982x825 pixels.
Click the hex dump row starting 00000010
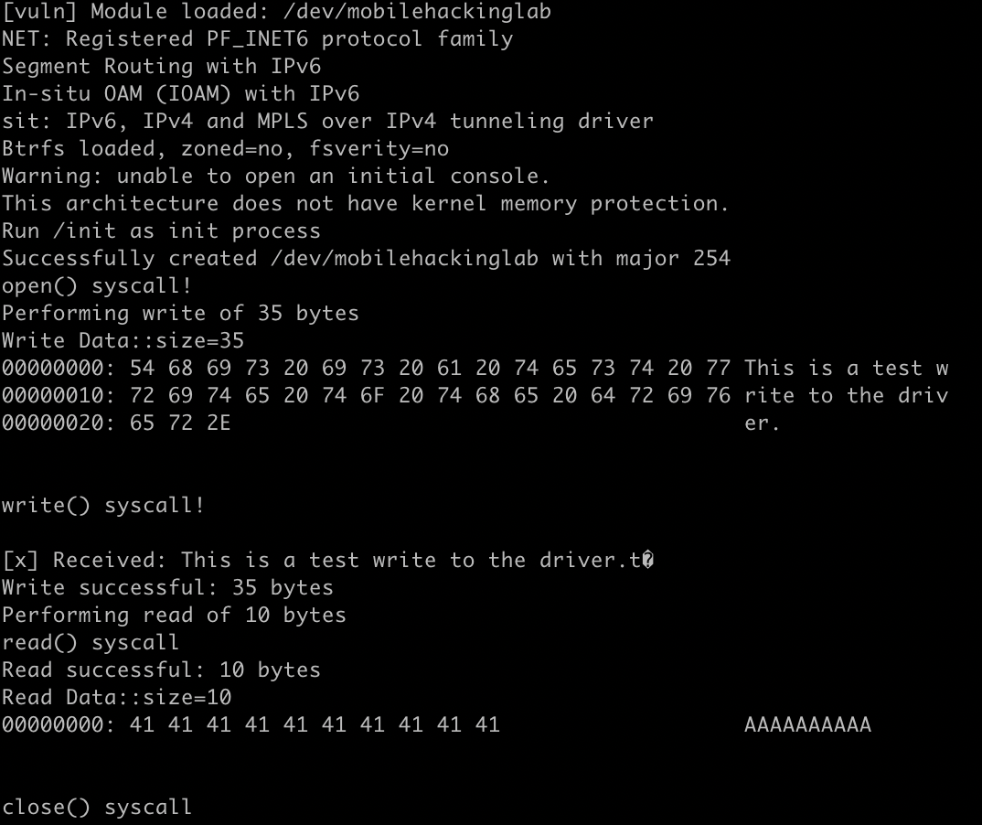point(475,395)
